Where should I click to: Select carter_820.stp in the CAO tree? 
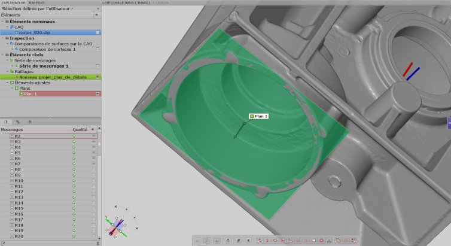tap(34, 32)
